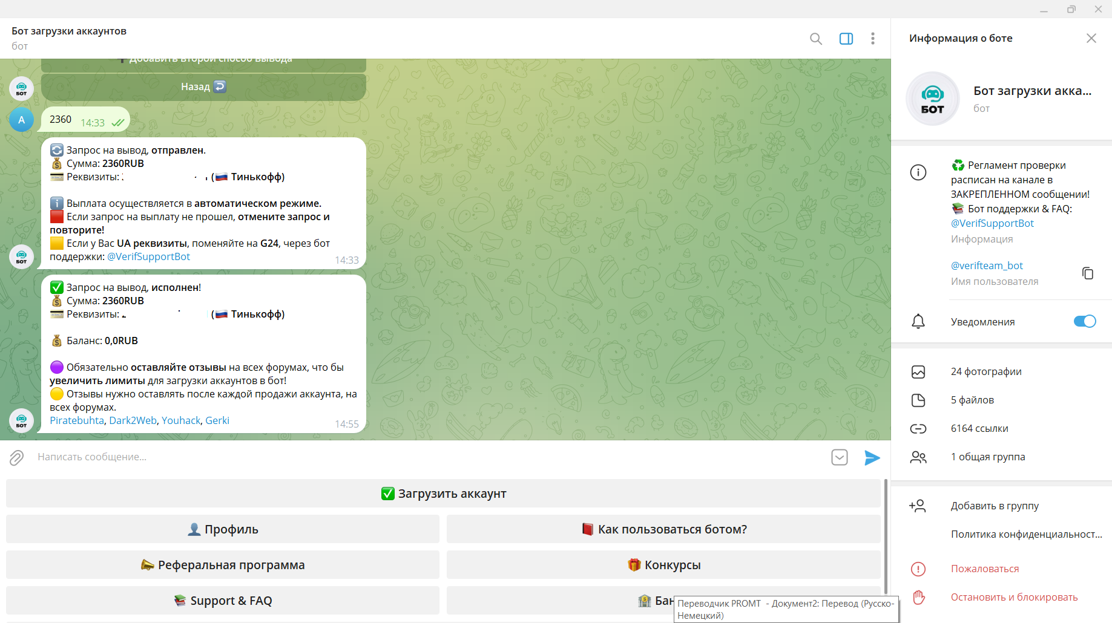Click the send message arrow
1112x623 pixels.
pos(872,457)
